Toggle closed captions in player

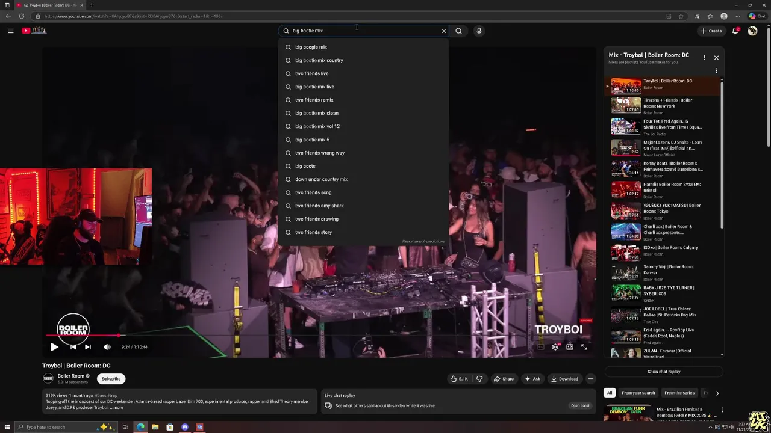click(x=540, y=347)
